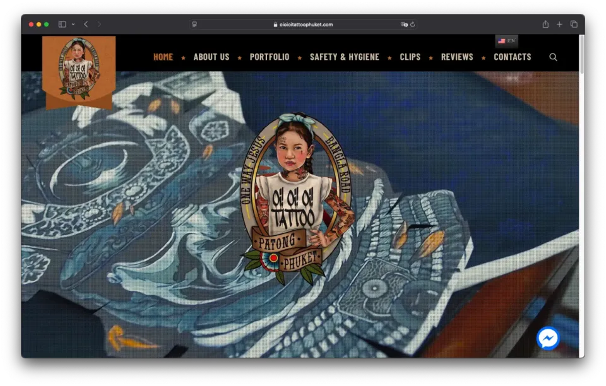Add a new tab with plus icon
The width and height of the screenshot is (606, 386).
click(559, 25)
